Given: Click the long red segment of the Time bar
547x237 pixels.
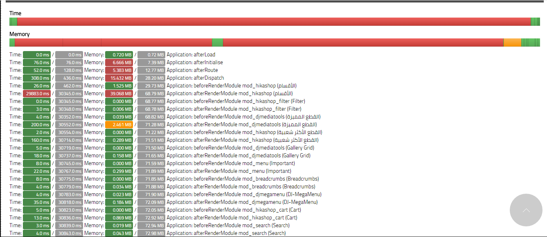Looking at the screenshot, I should (x=274, y=22).
